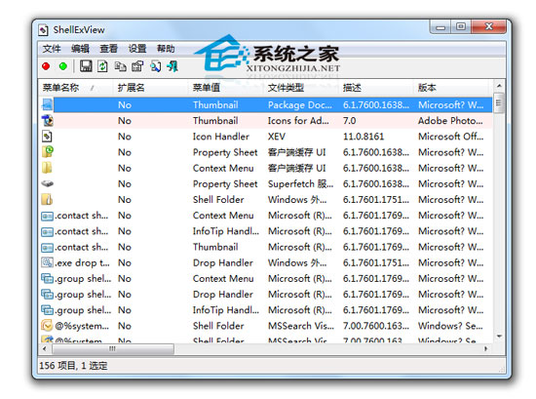The width and height of the screenshot is (536, 399).
Task: Click the horizontal scrollbar left arrow
Action: [45, 348]
